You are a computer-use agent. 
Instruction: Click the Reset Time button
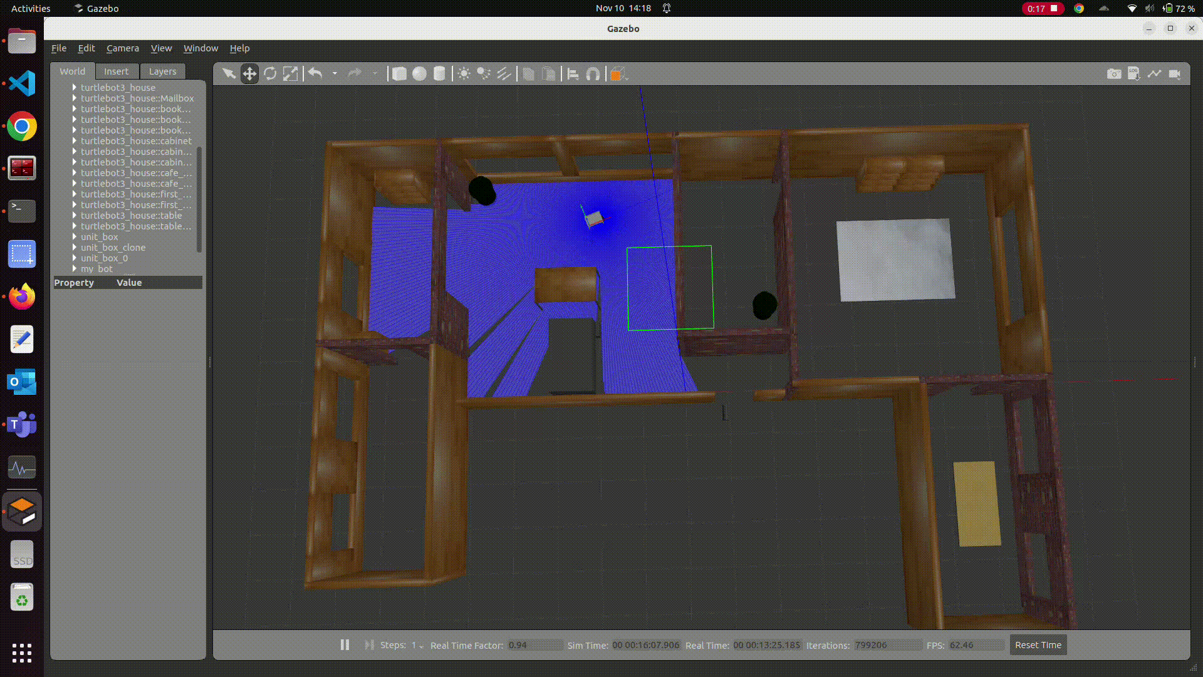(1038, 645)
